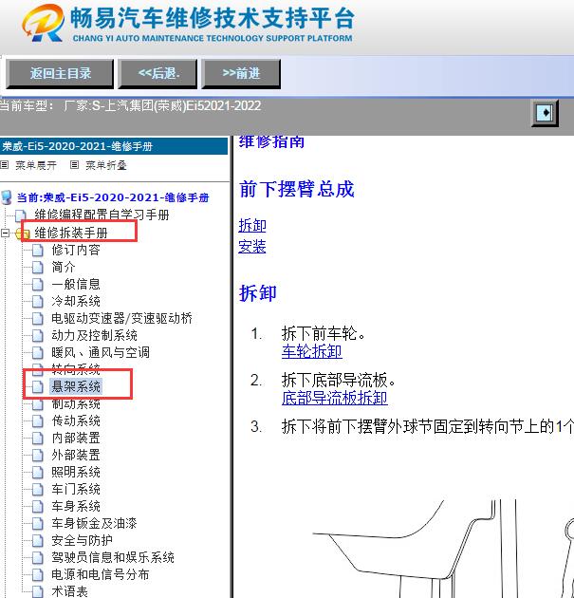Click the root computer icon in tree

7,197
